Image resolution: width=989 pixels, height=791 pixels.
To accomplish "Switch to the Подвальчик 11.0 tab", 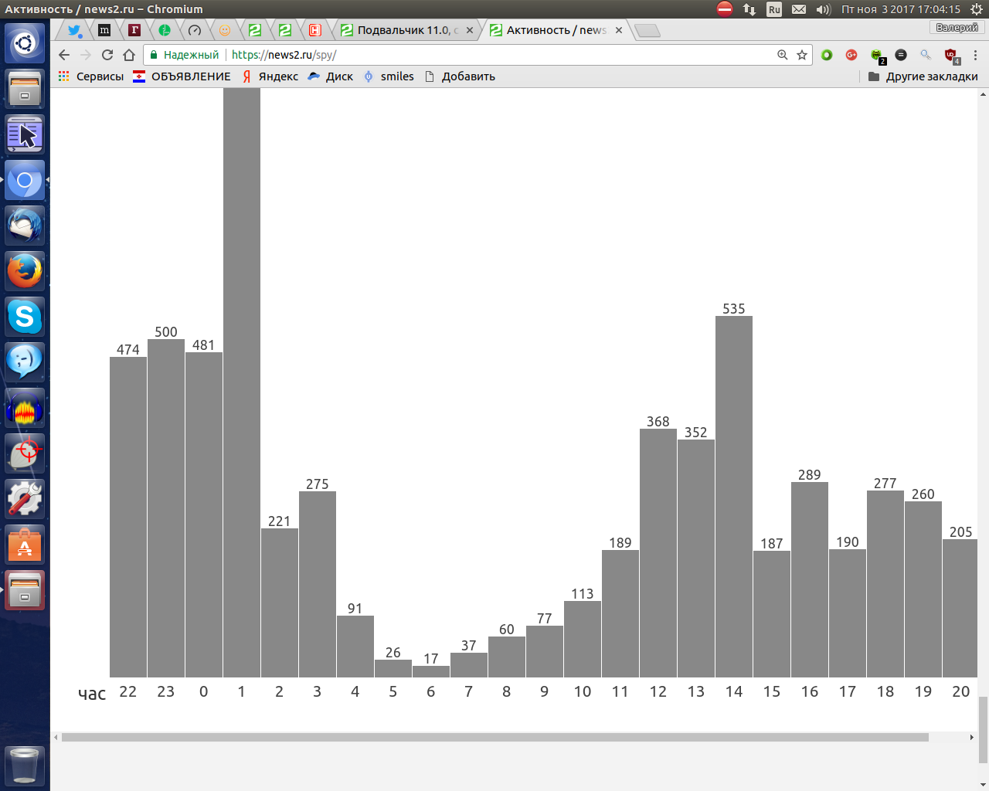I will [x=400, y=30].
